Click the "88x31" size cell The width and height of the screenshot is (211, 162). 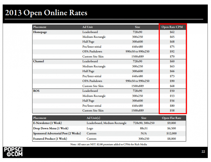[x=144, y=128]
